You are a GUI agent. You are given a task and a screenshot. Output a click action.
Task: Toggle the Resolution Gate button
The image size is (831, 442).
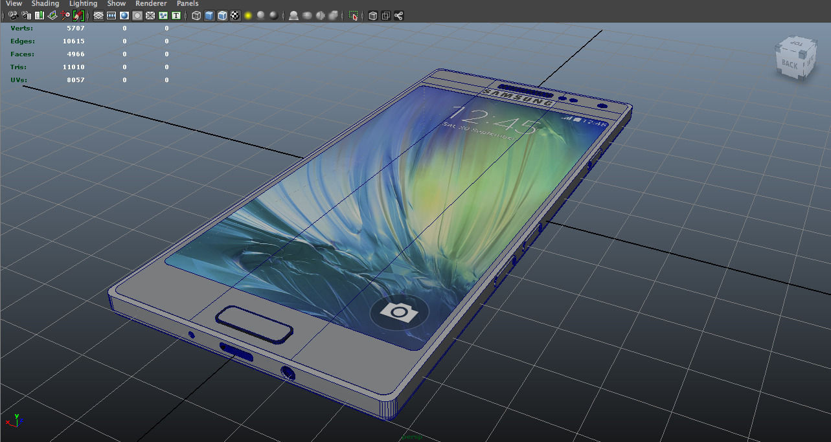pyautogui.click(x=124, y=15)
